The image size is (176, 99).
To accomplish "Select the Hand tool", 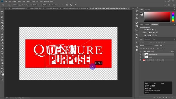I will click(x=2, y=63).
